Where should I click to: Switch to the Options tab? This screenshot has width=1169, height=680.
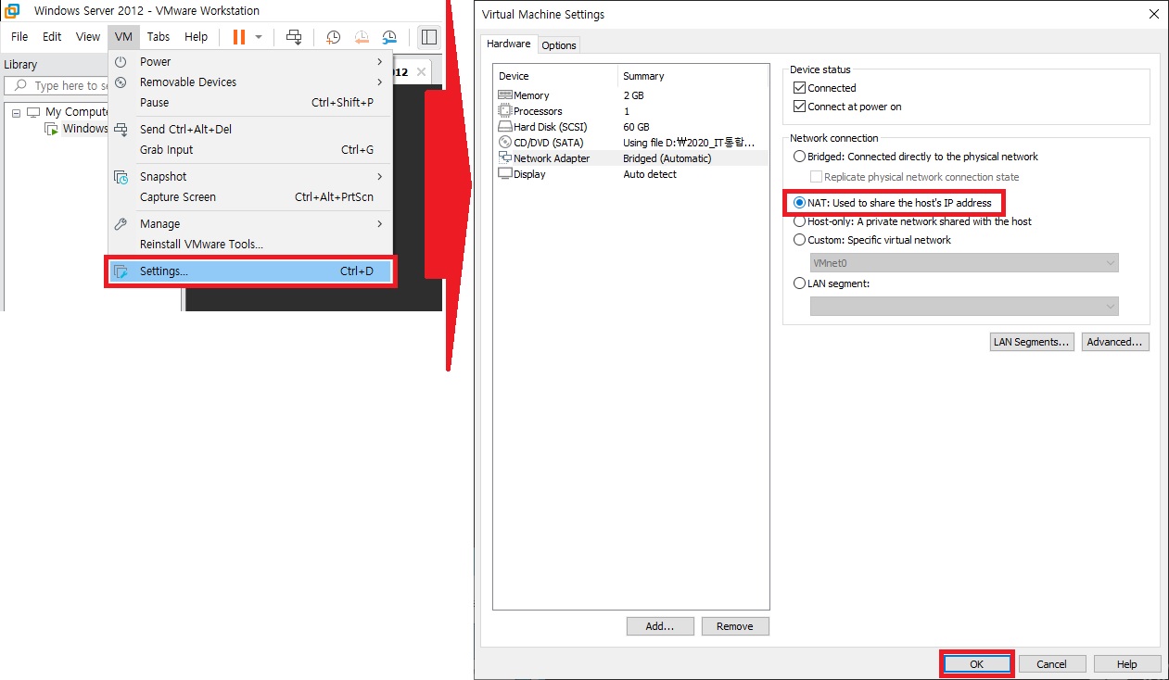pos(559,45)
